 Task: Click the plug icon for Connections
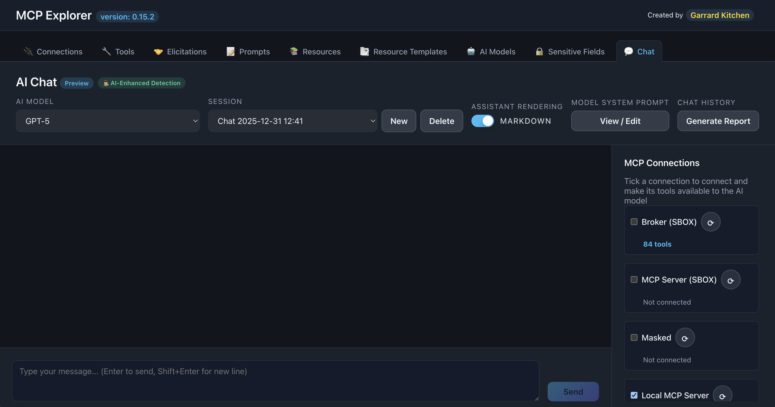pyautogui.click(x=28, y=52)
